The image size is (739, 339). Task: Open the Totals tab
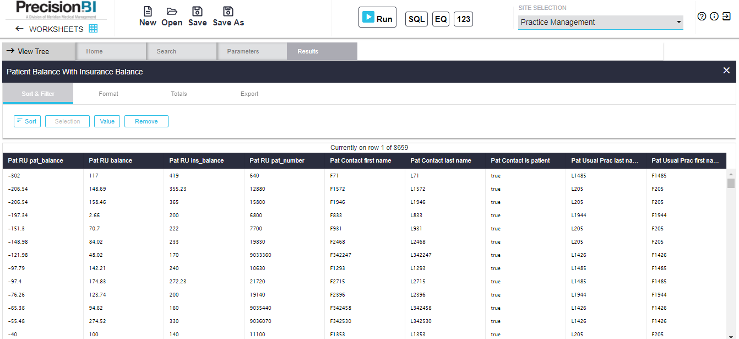[x=179, y=94]
